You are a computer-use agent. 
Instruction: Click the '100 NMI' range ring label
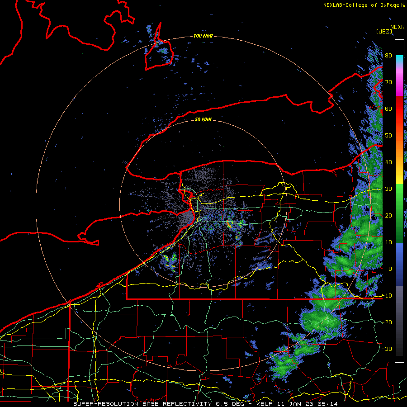[x=203, y=36]
